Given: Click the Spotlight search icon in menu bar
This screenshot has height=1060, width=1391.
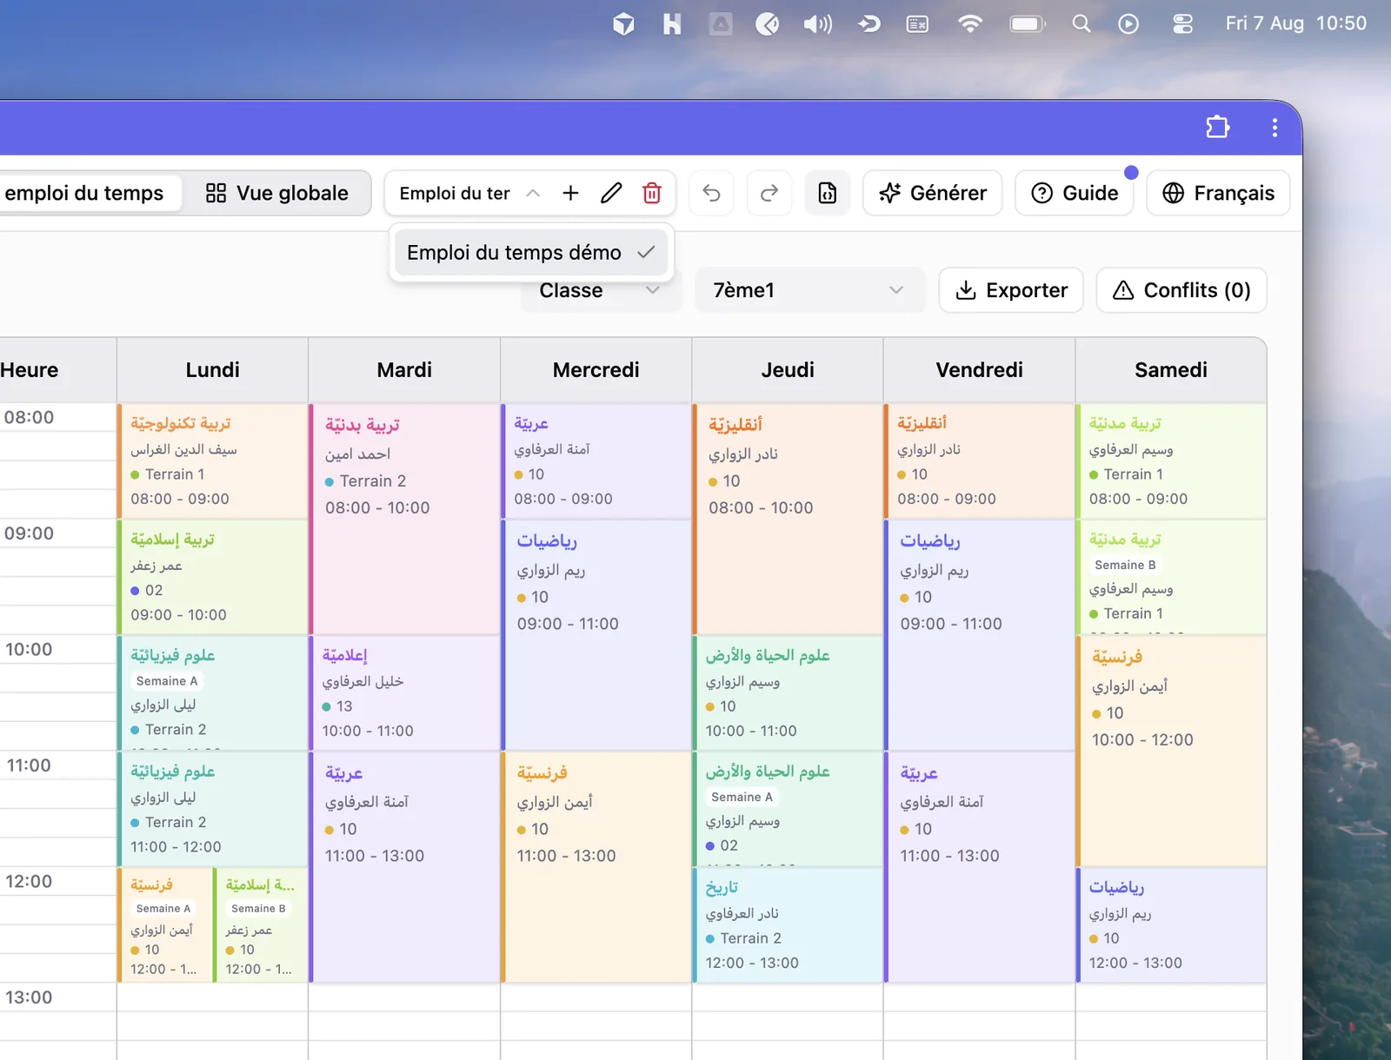Looking at the screenshot, I should [1081, 23].
